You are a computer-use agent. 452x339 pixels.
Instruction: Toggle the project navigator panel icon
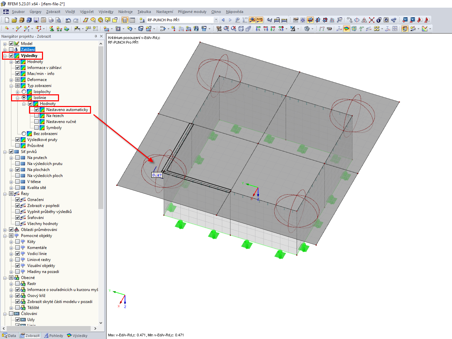(x=125, y=20)
